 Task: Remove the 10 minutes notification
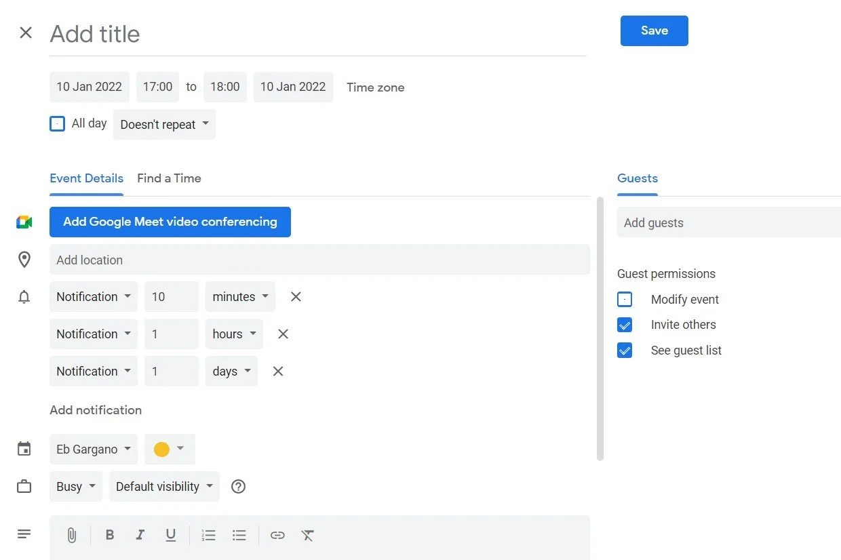(296, 297)
